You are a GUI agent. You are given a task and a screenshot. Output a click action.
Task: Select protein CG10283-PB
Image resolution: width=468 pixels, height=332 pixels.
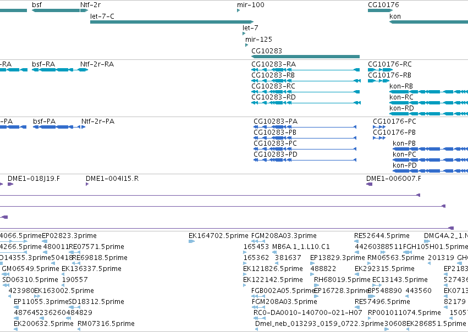tap(275, 132)
